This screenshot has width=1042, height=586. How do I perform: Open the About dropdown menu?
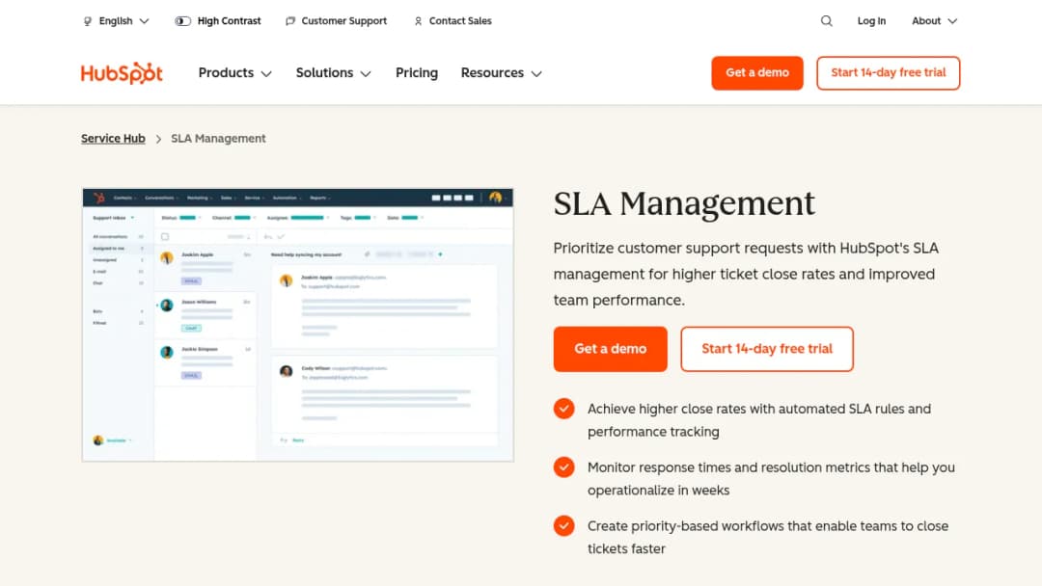point(934,21)
